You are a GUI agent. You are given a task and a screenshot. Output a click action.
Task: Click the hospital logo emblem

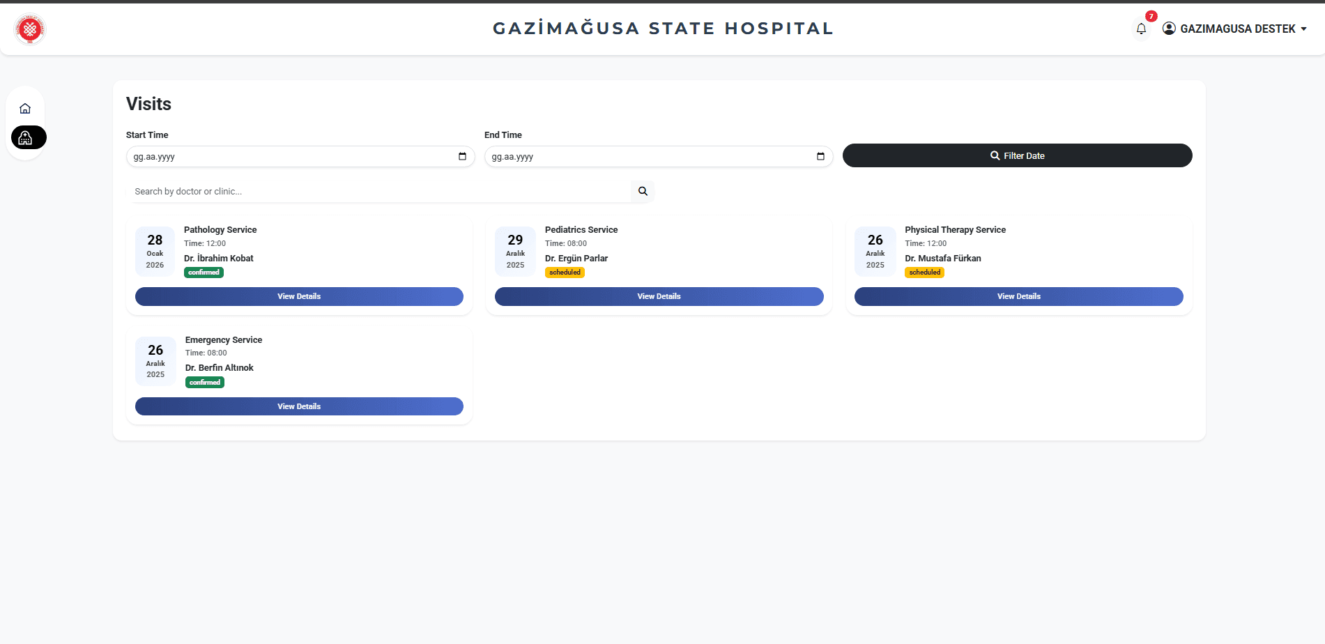pos(30,29)
